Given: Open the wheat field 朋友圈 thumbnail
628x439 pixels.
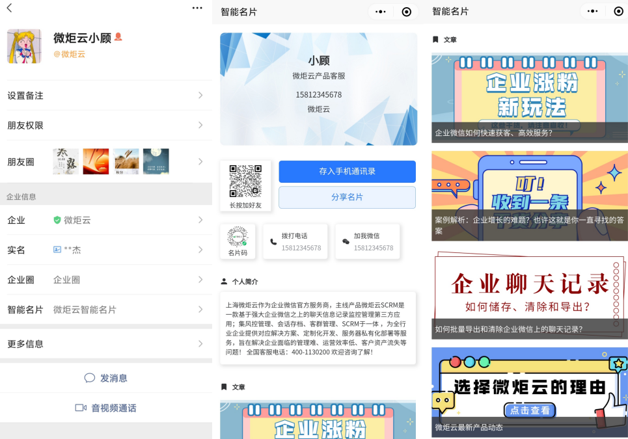Looking at the screenshot, I should point(126,161).
